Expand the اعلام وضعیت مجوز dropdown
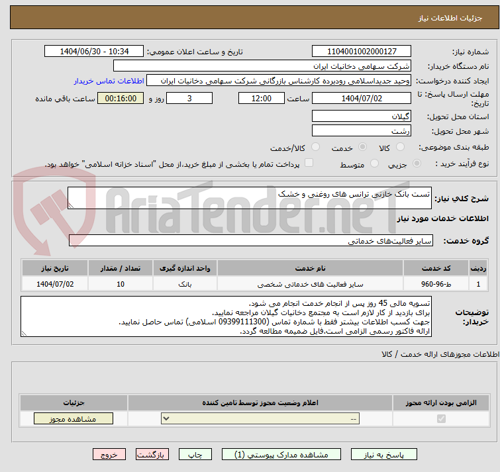The width and height of the screenshot is (500, 472). coord(260,418)
